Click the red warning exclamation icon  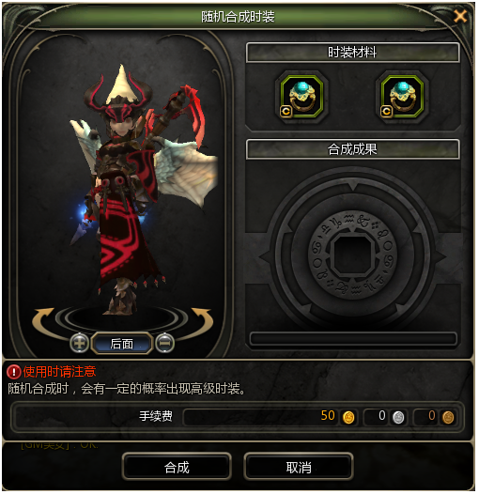[x=13, y=372]
